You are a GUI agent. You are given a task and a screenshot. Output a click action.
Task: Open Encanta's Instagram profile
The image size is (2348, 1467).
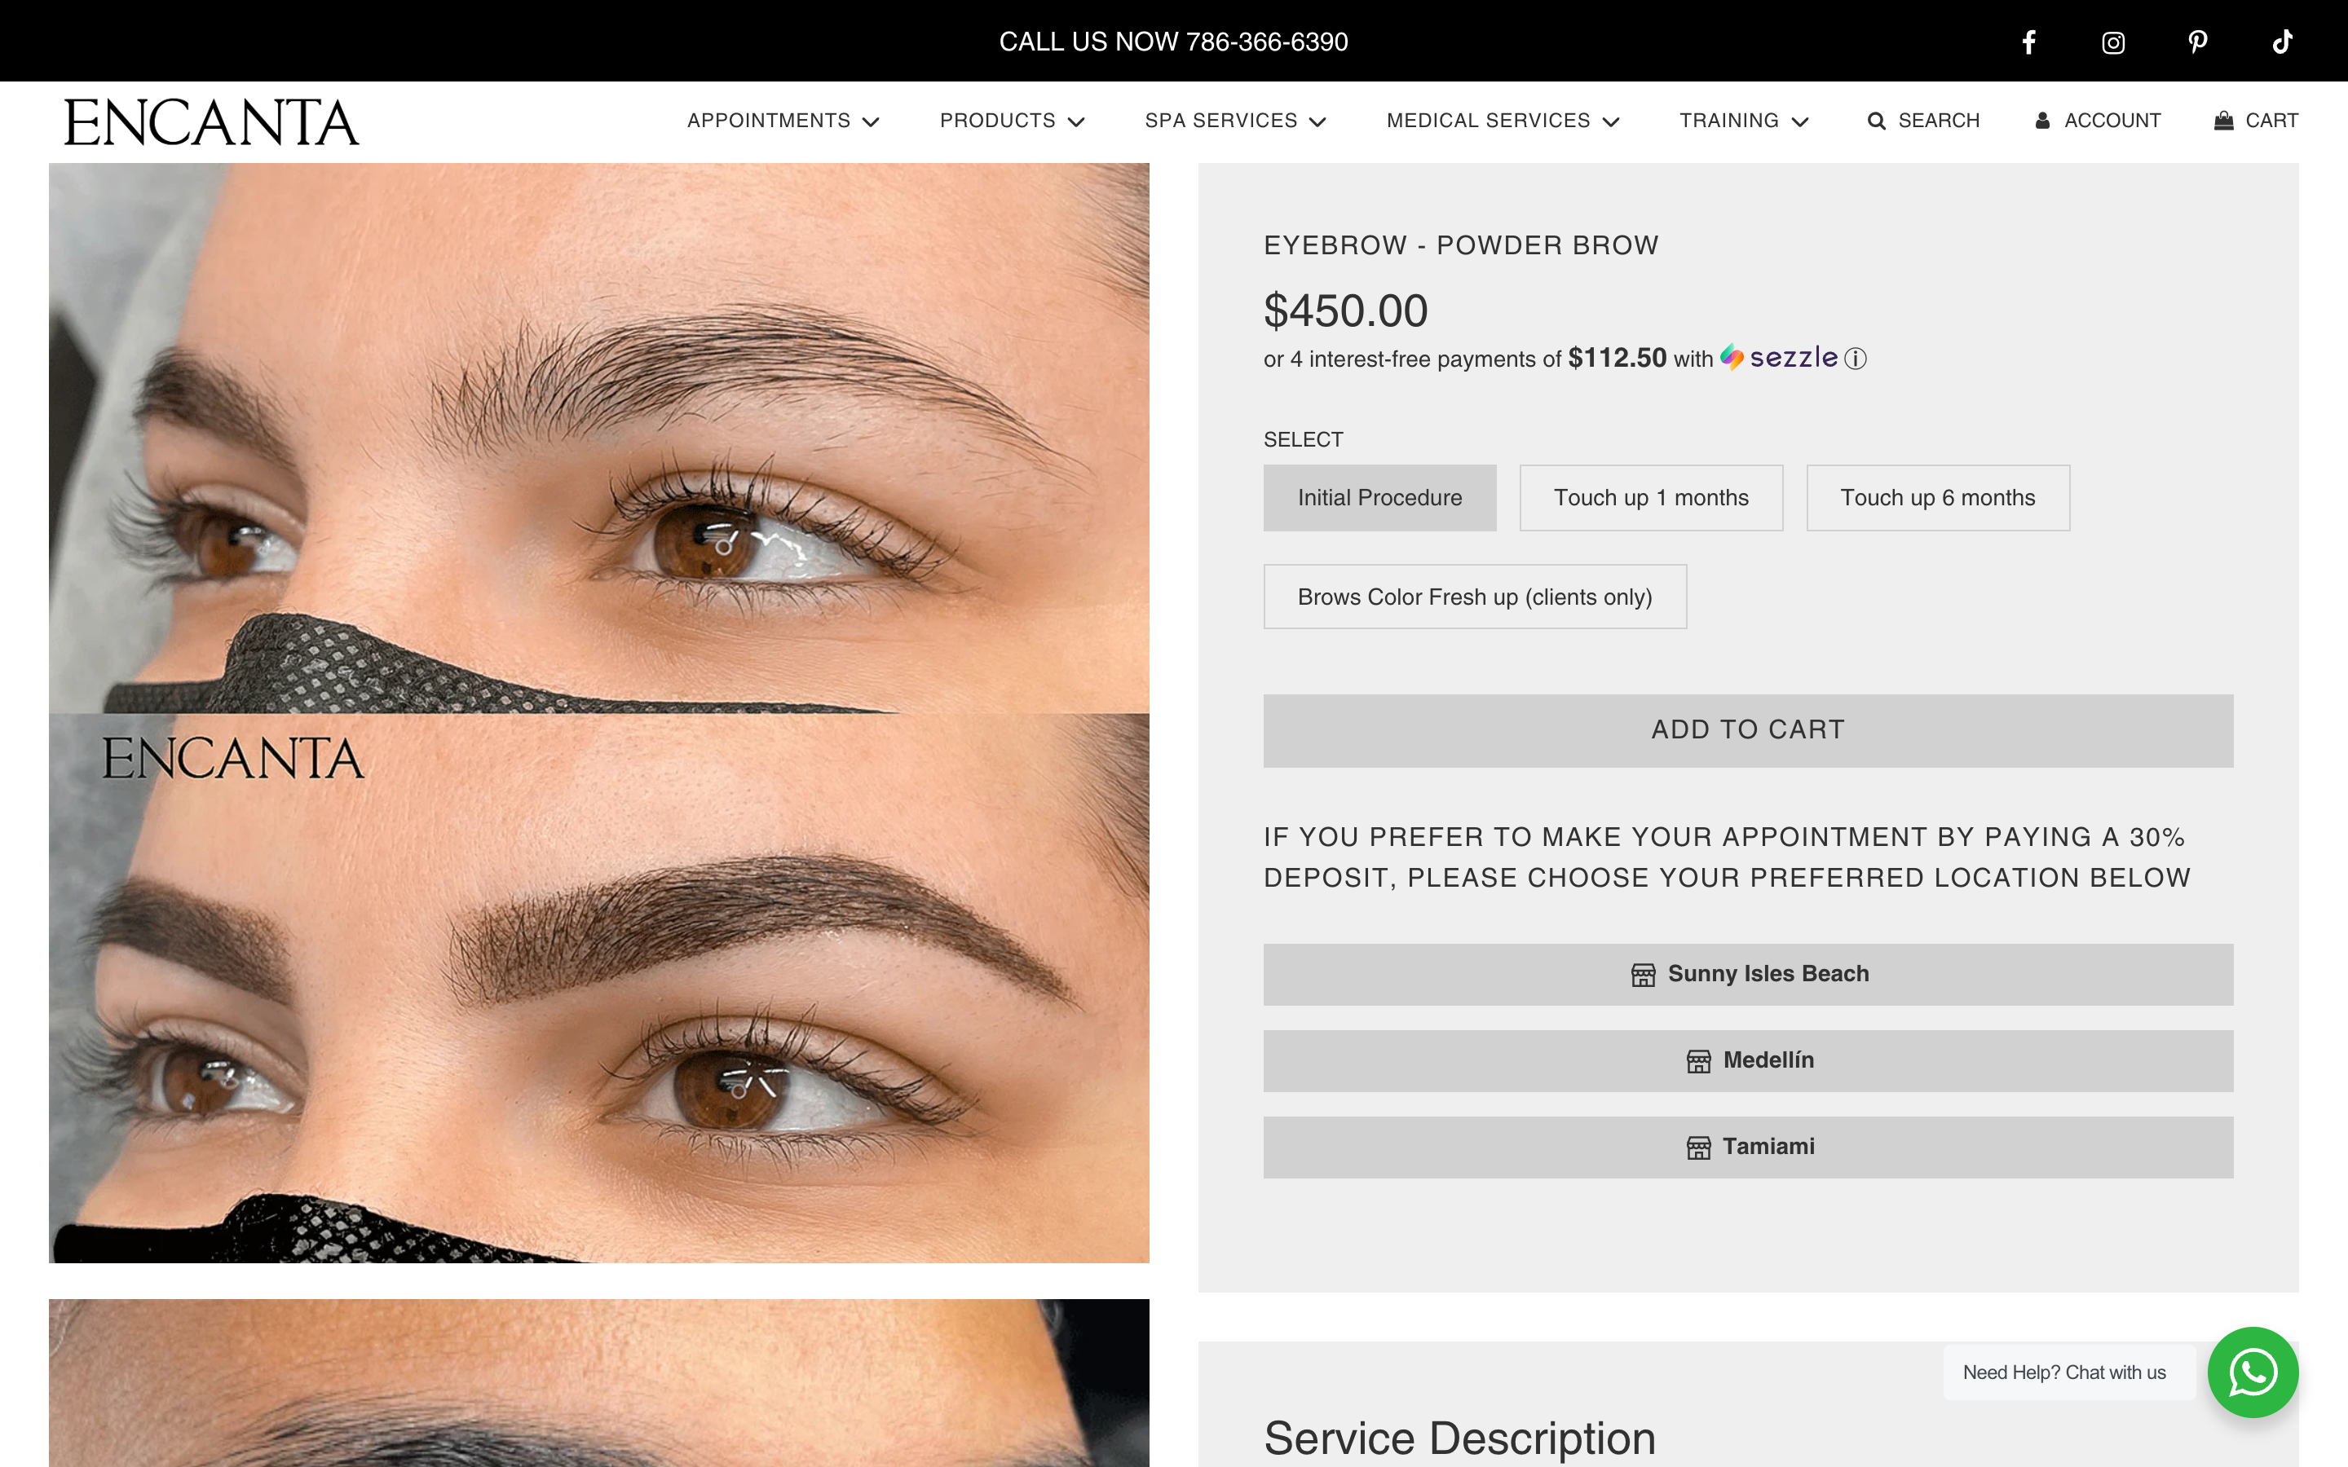(x=2112, y=41)
